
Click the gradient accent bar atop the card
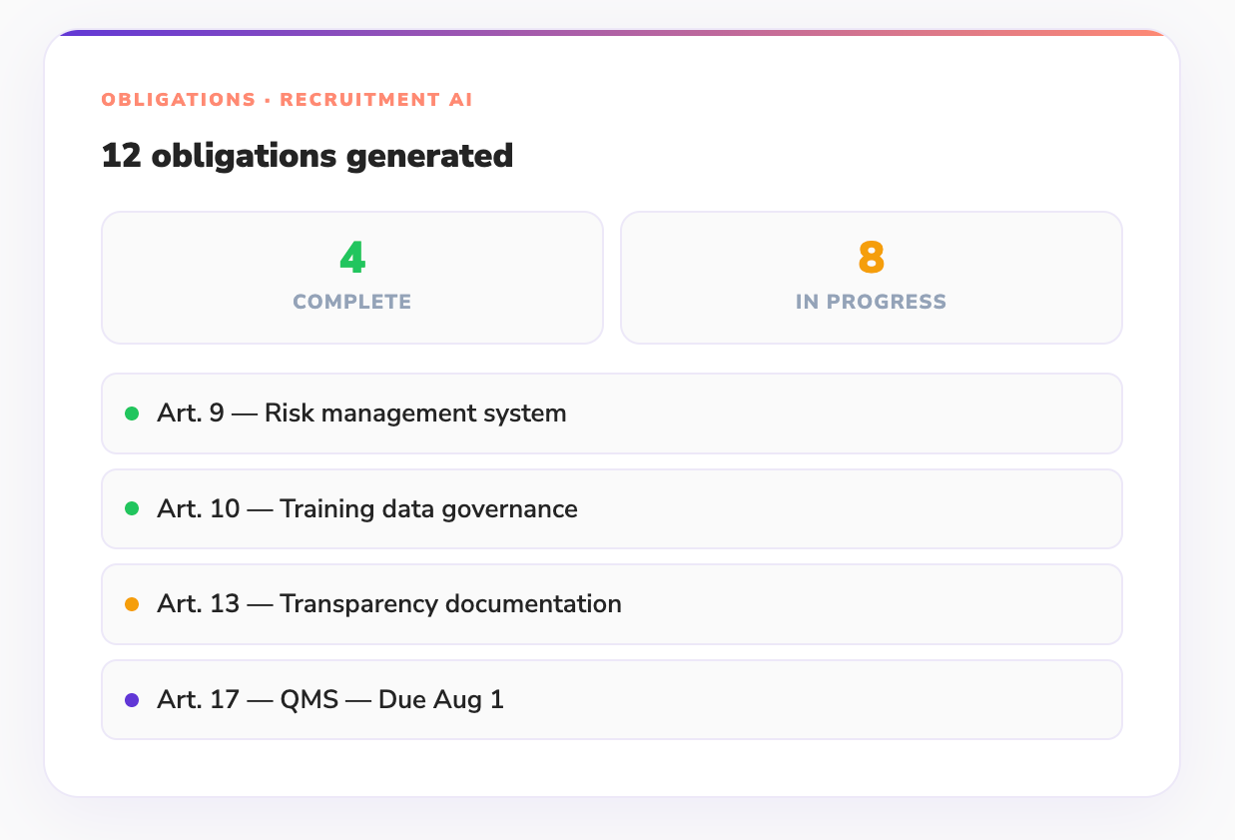612,33
